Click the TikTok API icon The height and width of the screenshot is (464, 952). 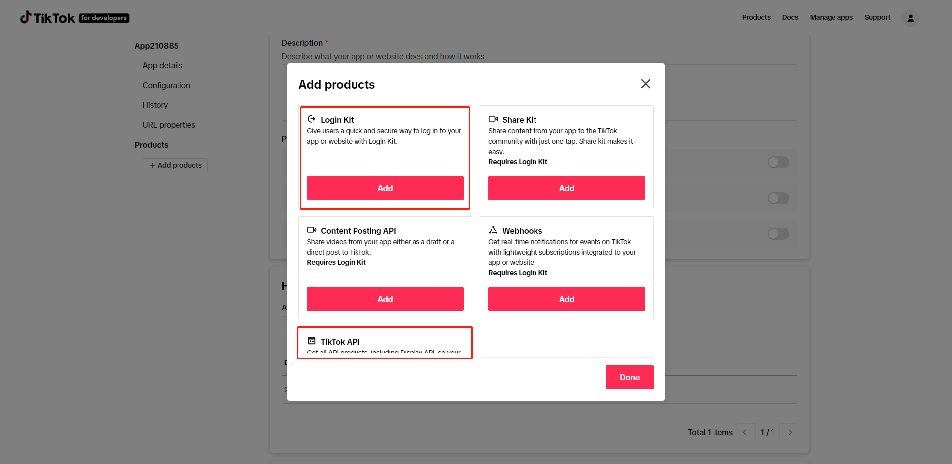312,341
